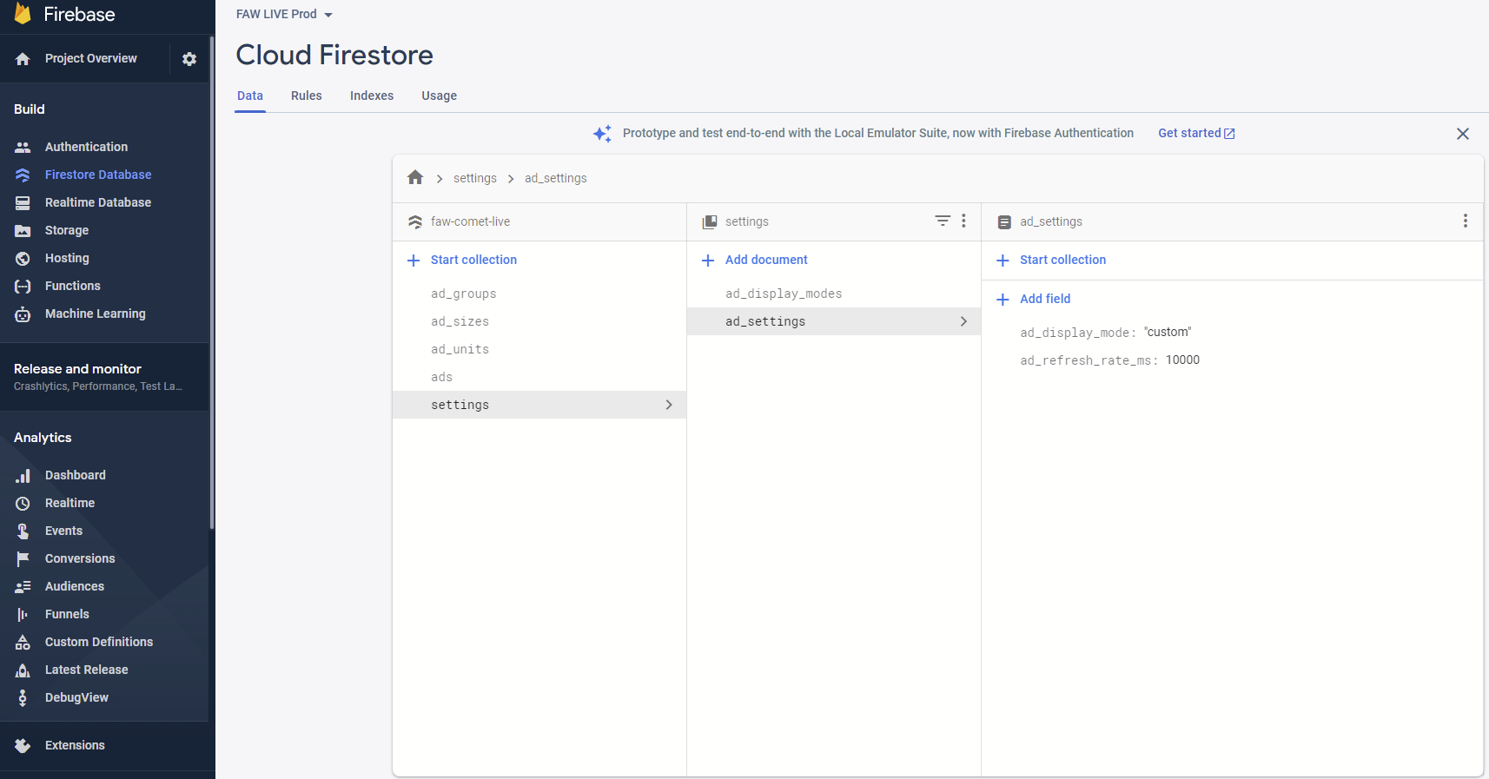Expand the settings collection chevron

[668, 405]
